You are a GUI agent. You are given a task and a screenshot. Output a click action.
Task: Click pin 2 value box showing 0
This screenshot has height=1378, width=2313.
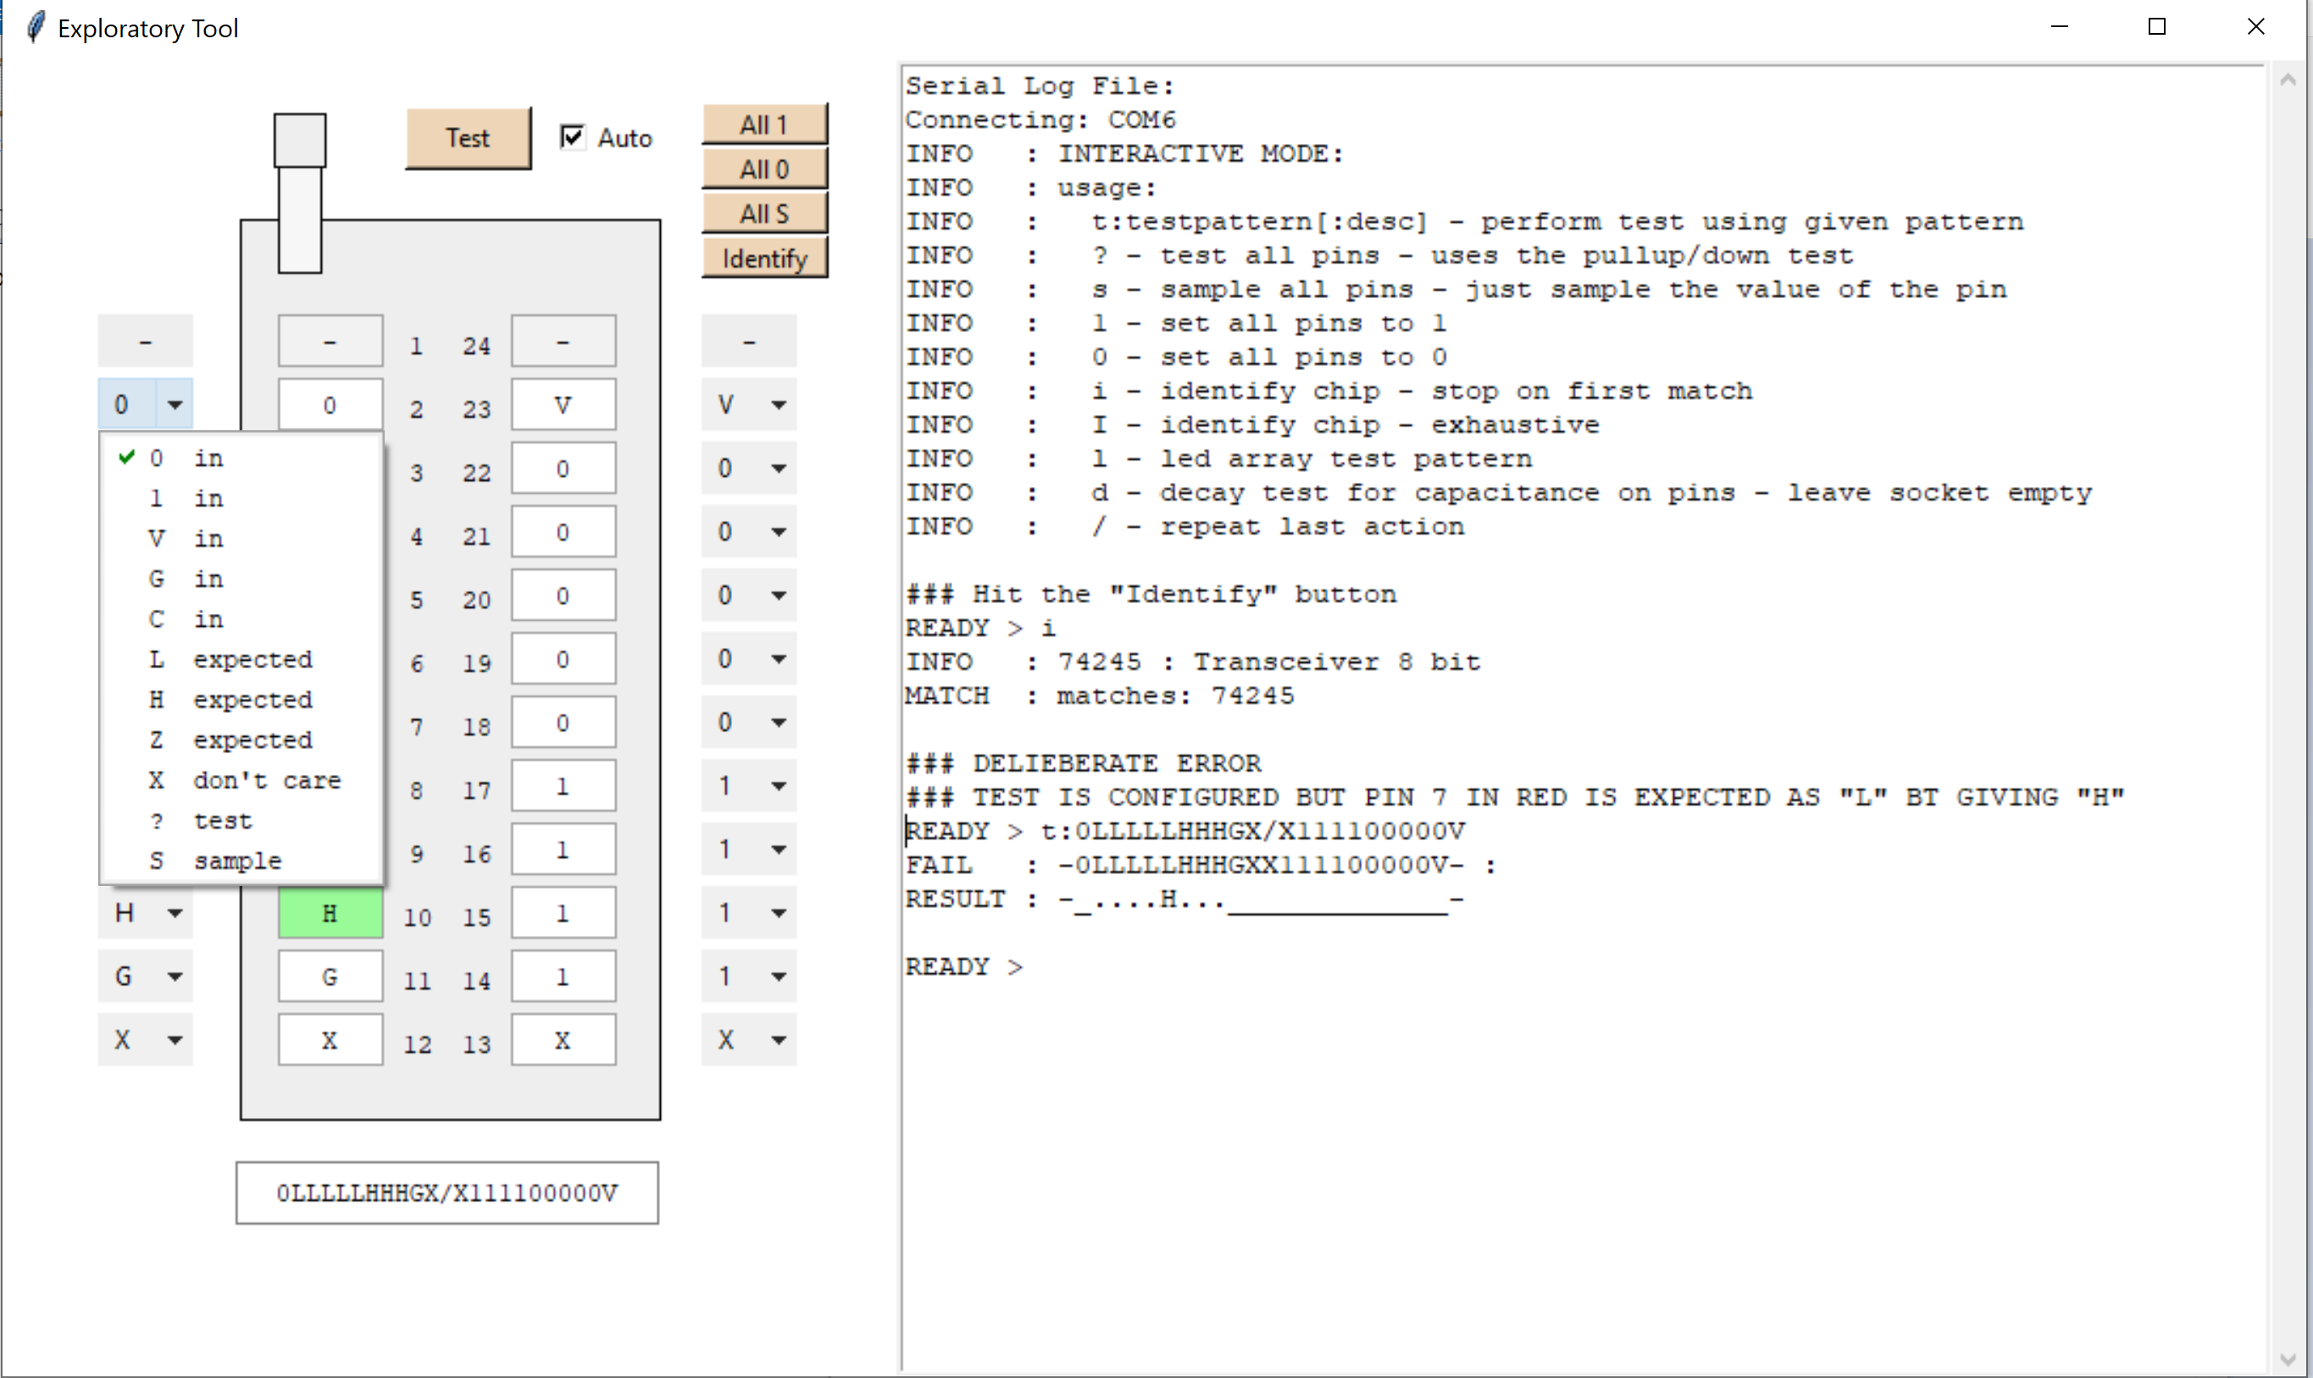330,405
